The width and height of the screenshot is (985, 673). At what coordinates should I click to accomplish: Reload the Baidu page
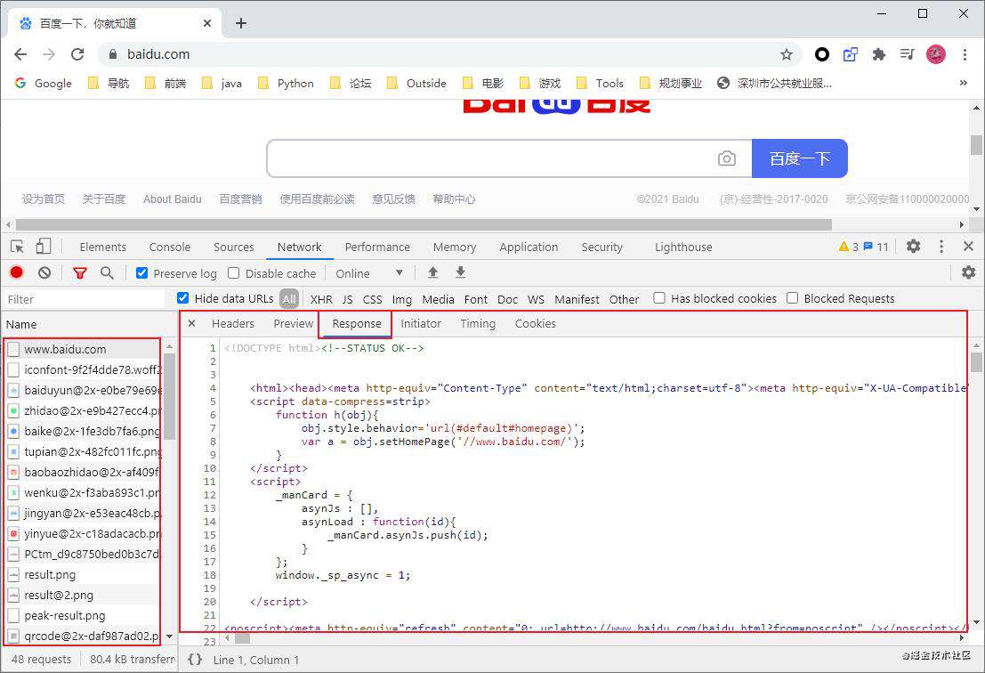[77, 54]
